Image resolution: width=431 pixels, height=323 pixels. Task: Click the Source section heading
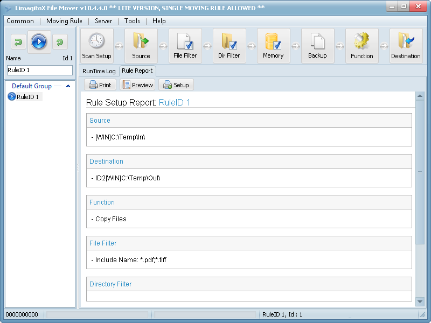click(100, 120)
